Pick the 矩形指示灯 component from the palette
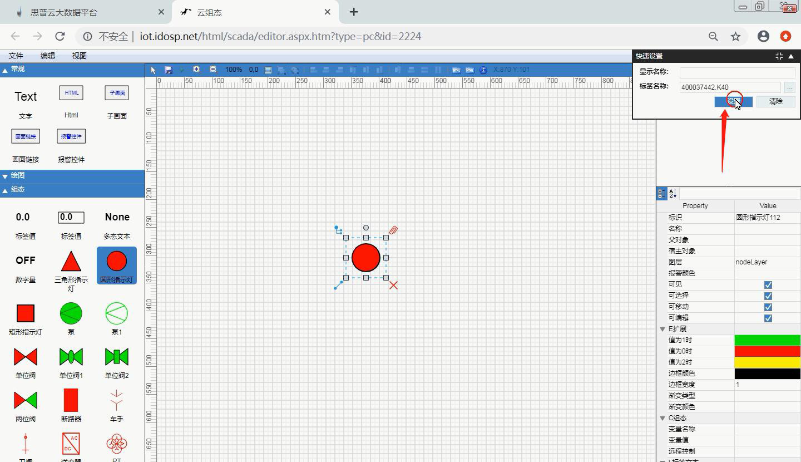This screenshot has width=801, height=462. [26, 313]
